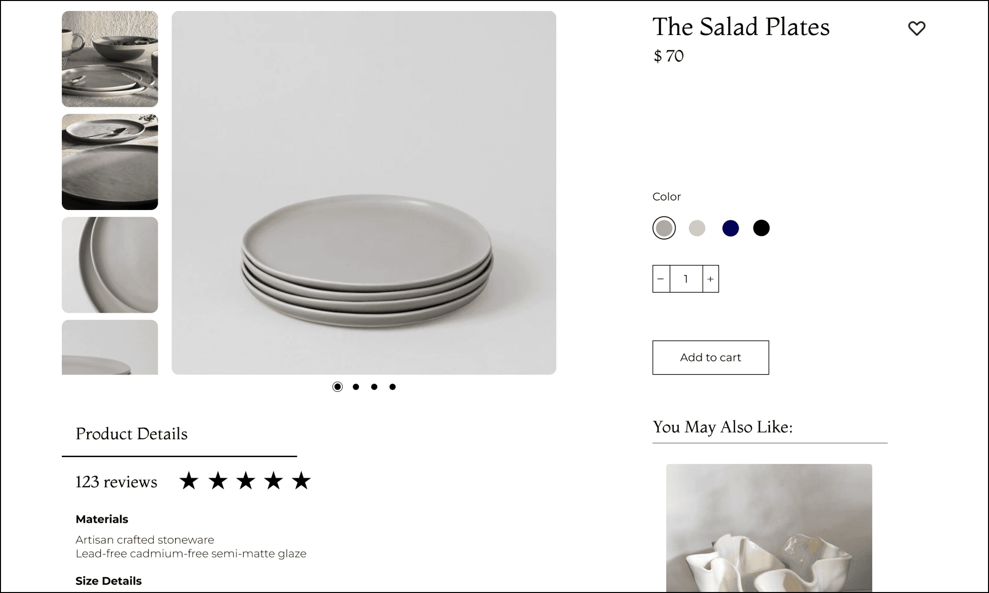View the plate with spoon thumbnail
The image size is (989, 593).
(110, 162)
